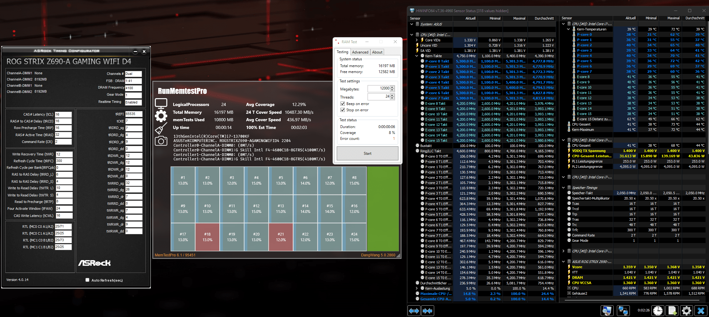Click the HWiNFO64 title bar app icon
709x317 pixels.
pos(412,11)
